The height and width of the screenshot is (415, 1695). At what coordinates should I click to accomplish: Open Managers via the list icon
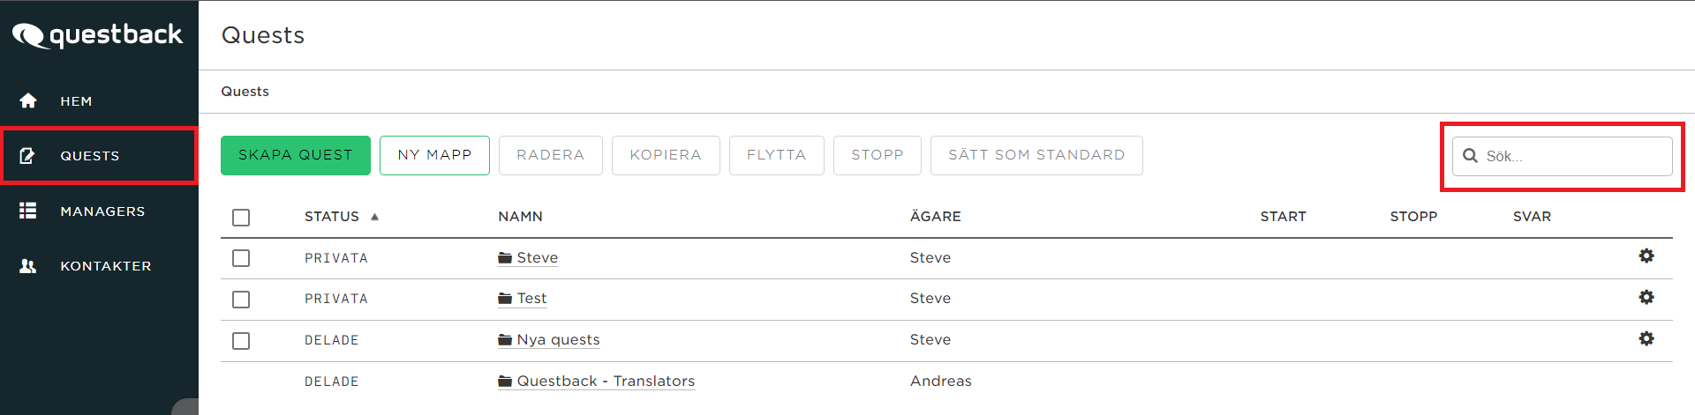coord(28,211)
